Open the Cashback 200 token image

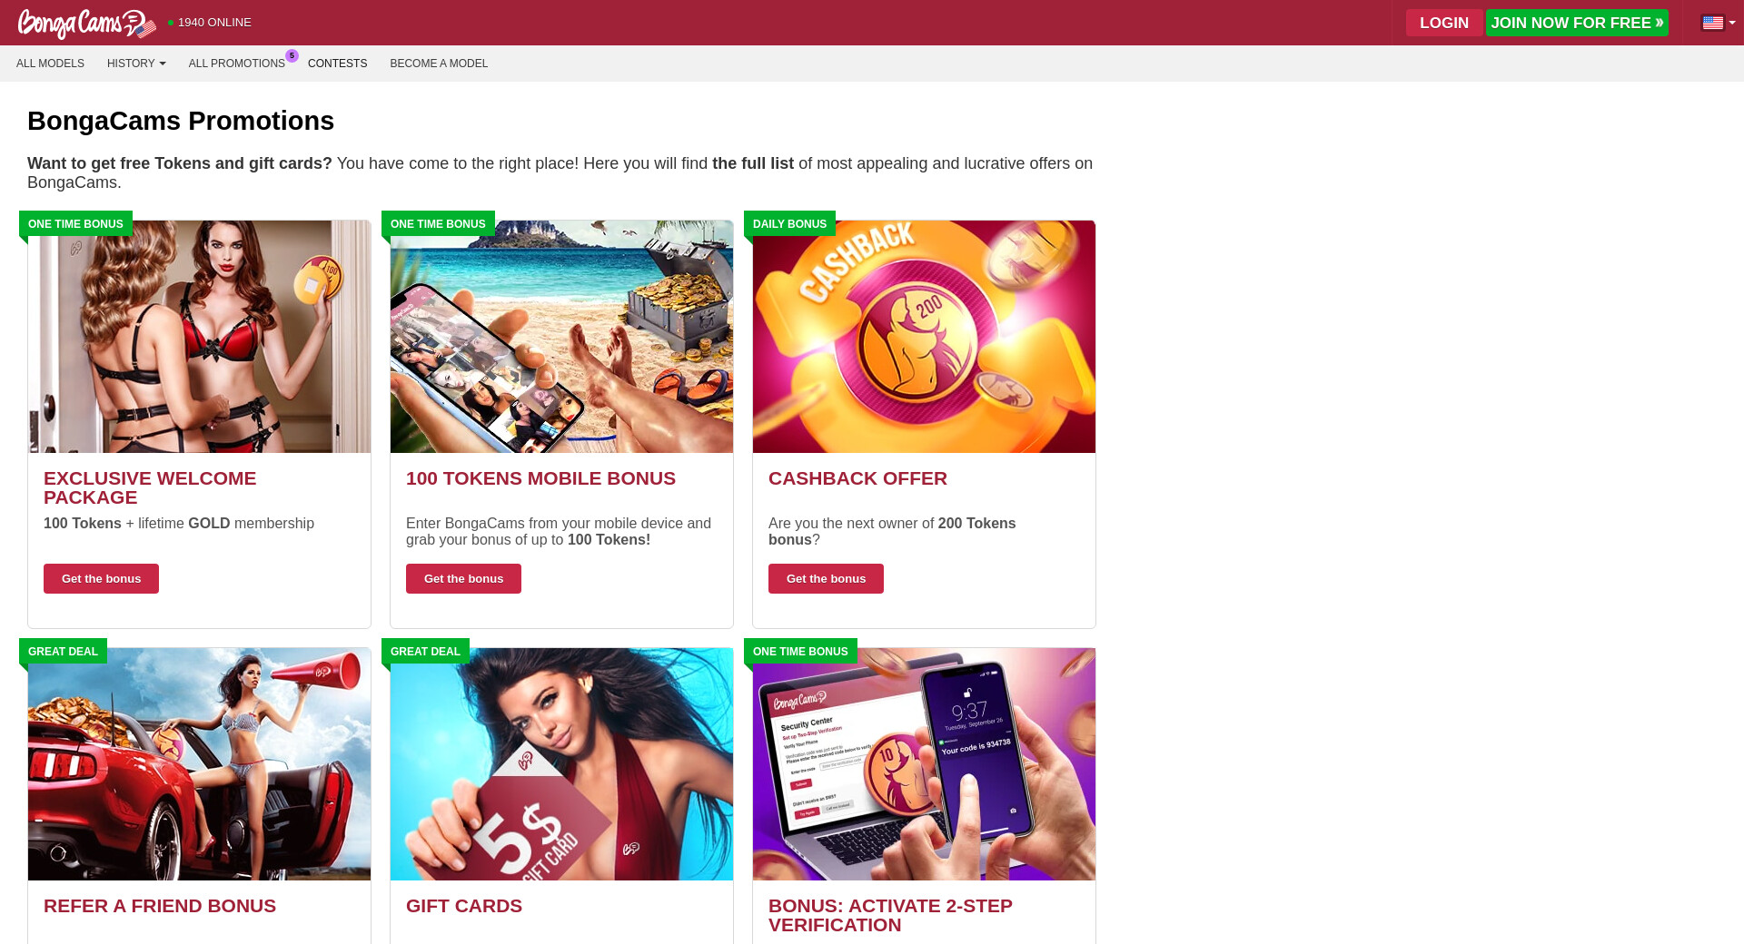[x=924, y=337]
